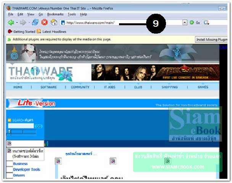Open the Tools menu
This screenshot has height=183, width=232.
(72, 15)
